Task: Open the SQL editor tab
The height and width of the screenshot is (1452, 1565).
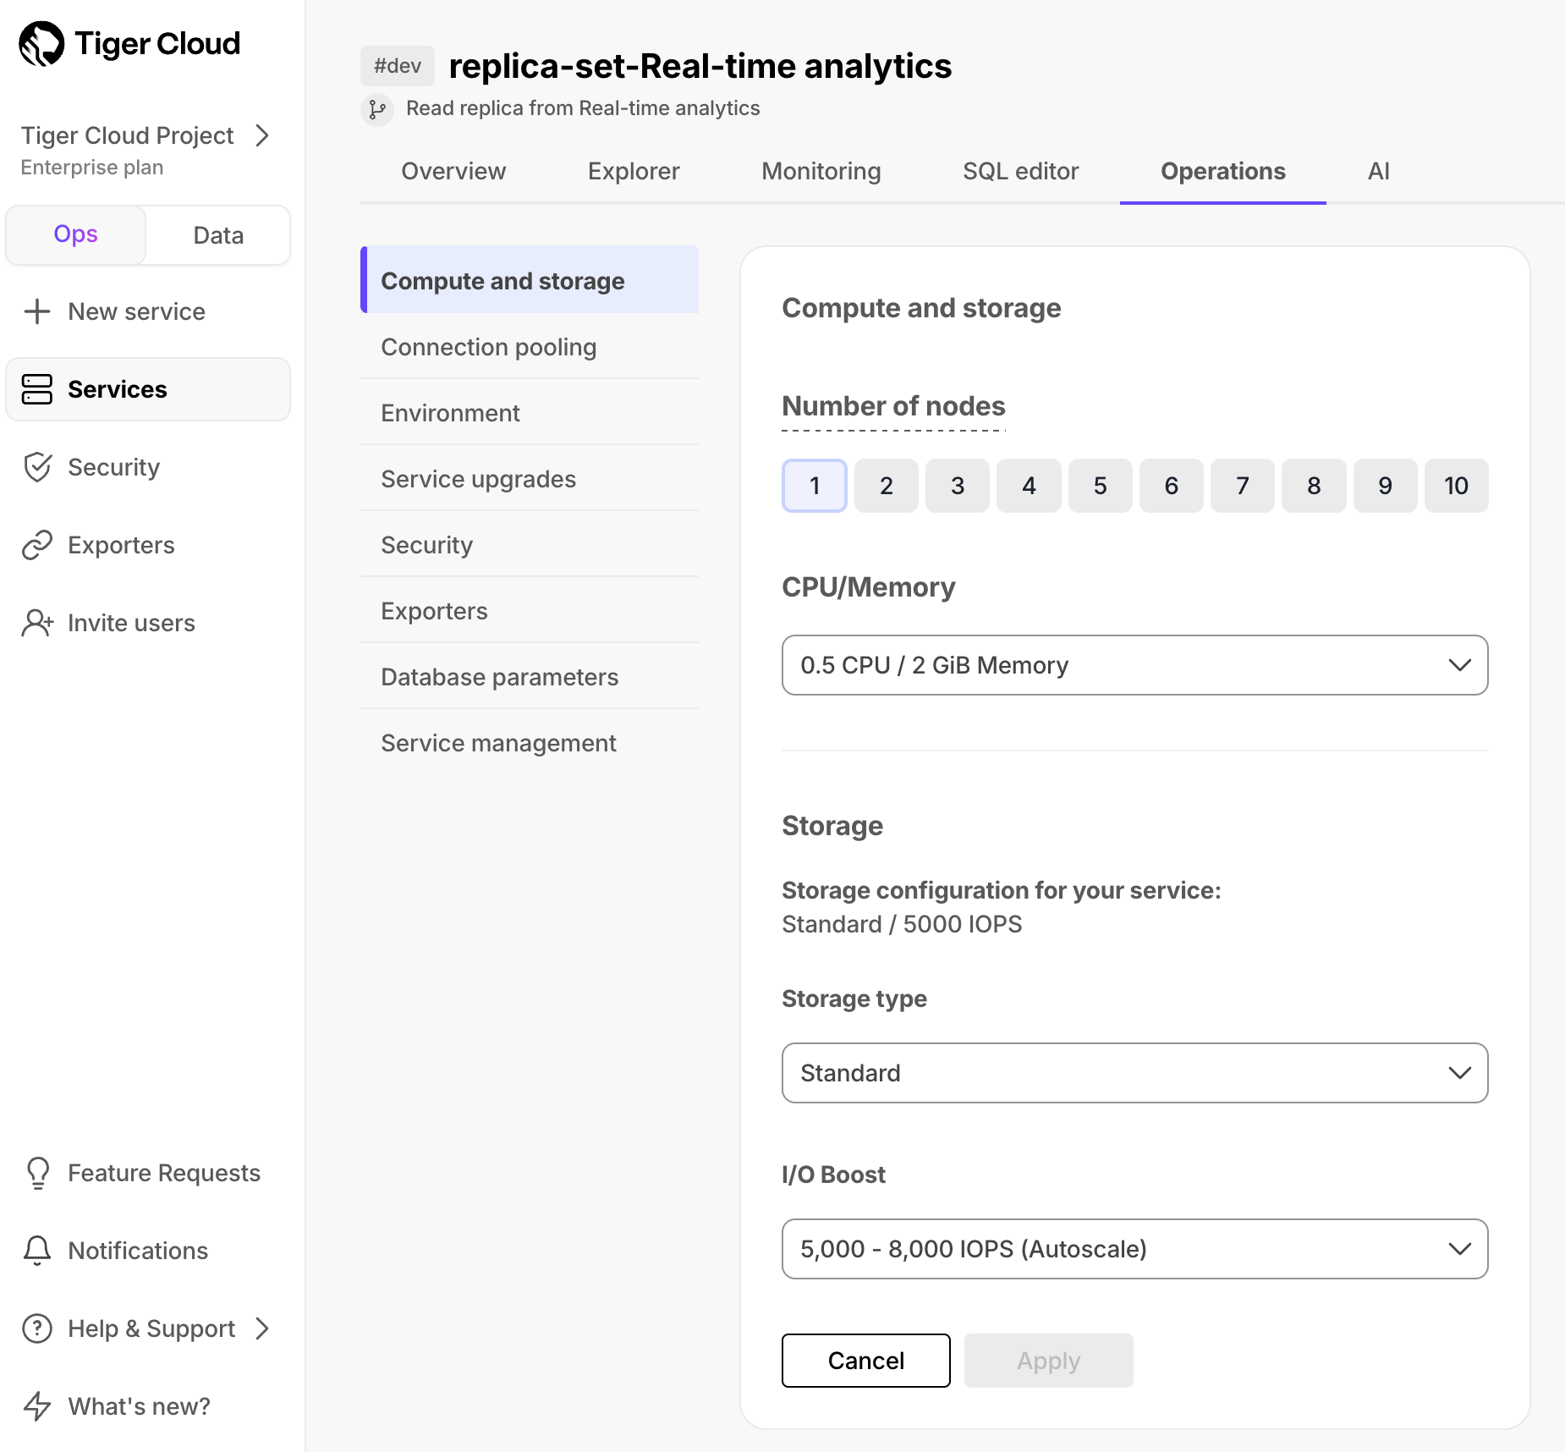Action: click(x=1021, y=171)
